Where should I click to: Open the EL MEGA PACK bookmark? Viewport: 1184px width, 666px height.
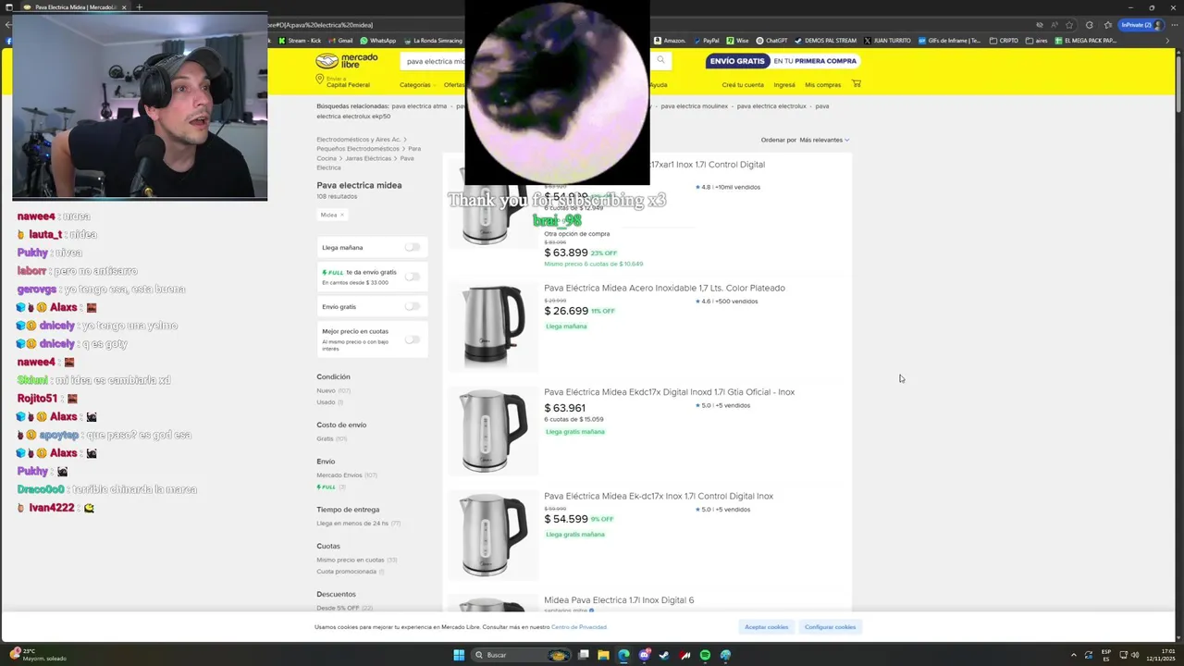pos(1085,41)
